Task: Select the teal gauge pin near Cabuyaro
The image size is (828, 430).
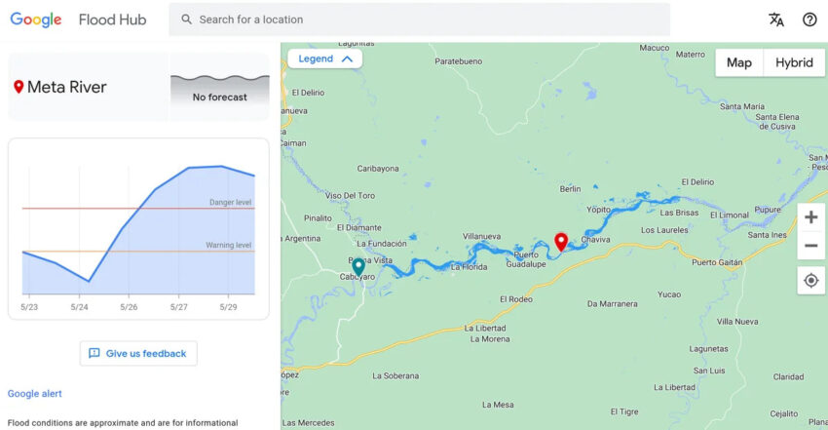Action: [x=358, y=267]
